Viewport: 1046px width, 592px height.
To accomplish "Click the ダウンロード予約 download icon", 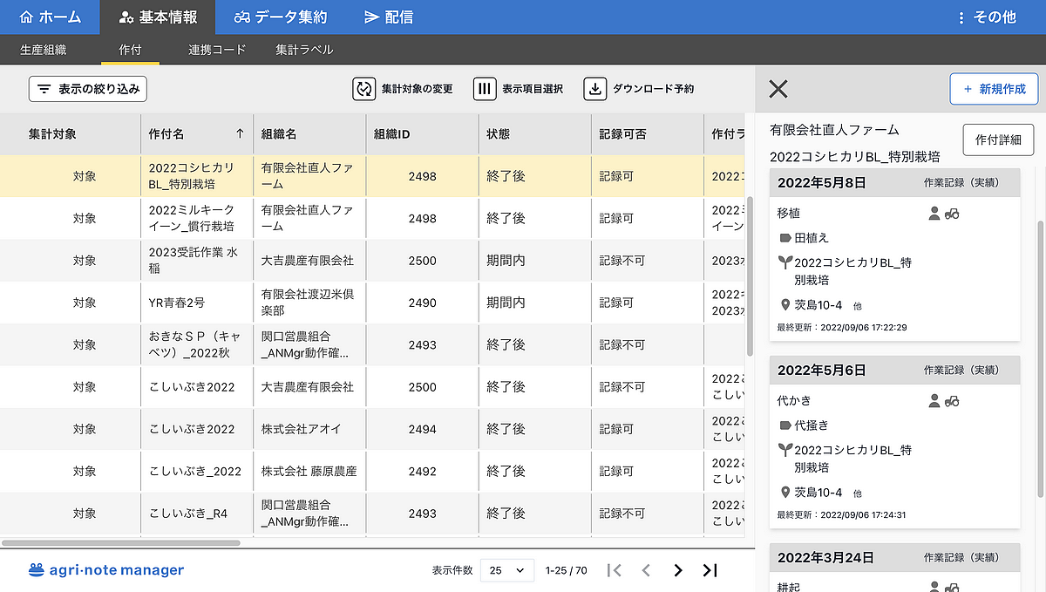I will coord(594,89).
